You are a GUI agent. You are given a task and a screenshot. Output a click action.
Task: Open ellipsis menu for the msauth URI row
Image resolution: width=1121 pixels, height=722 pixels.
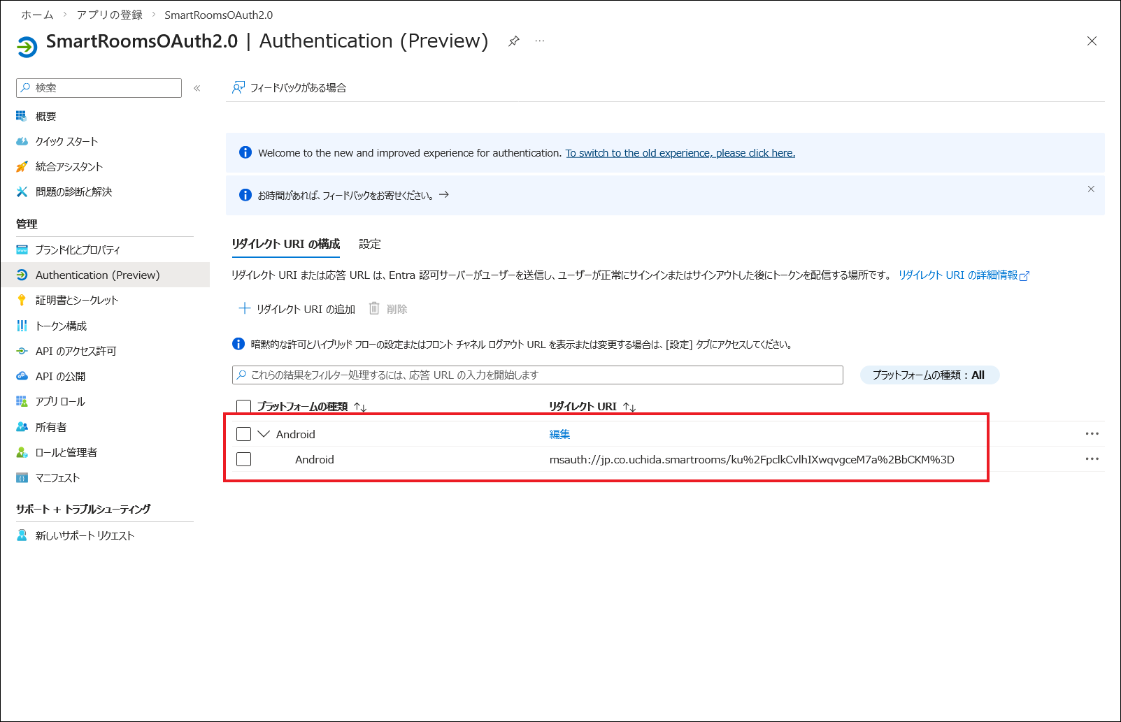pyautogui.click(x=1092, y=459)
